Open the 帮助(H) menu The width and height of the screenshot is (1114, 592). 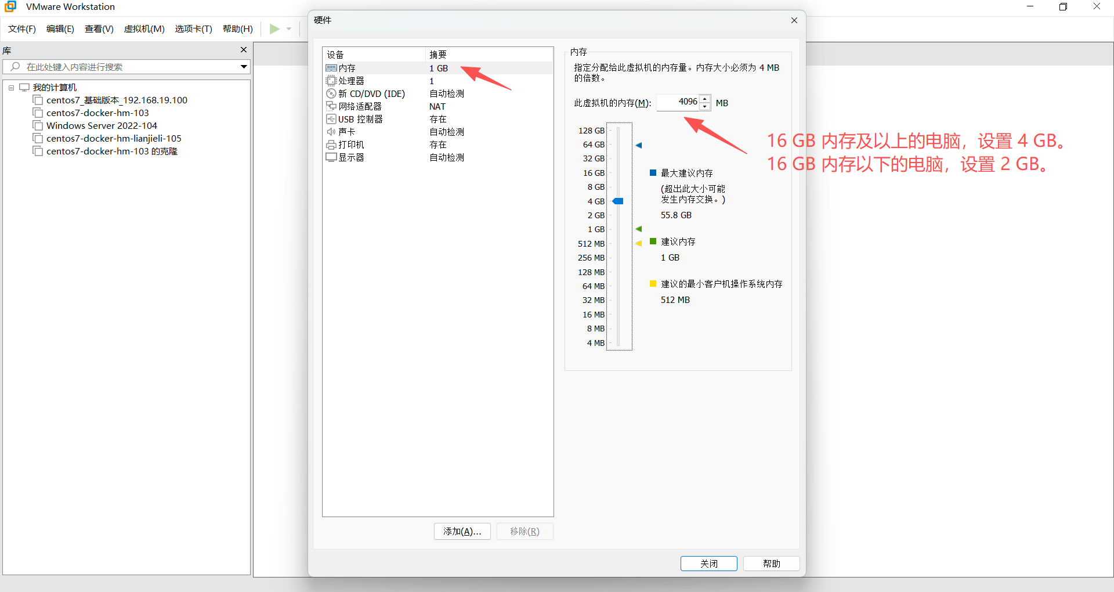238,28
